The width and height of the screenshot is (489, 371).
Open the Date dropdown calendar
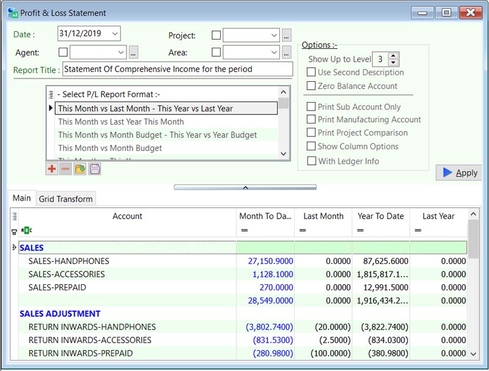(115, 34)
